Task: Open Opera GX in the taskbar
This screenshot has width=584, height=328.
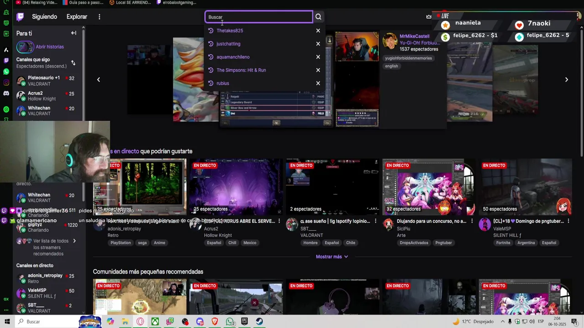Action: point(140,322)
